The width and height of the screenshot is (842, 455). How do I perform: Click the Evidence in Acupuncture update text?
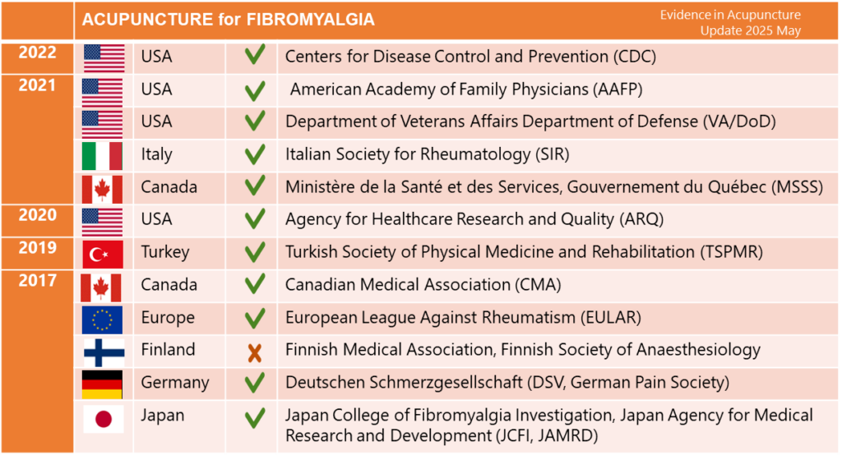(x=730, y=22)
